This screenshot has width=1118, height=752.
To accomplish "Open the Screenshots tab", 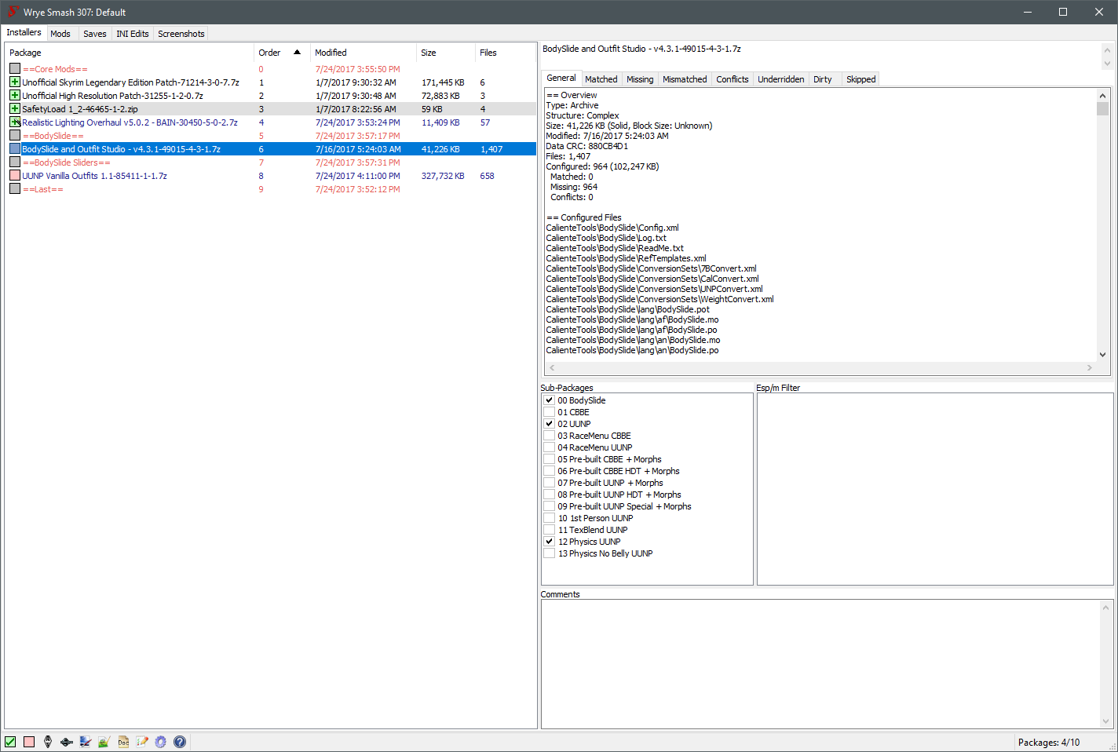I will pos(181,34).
